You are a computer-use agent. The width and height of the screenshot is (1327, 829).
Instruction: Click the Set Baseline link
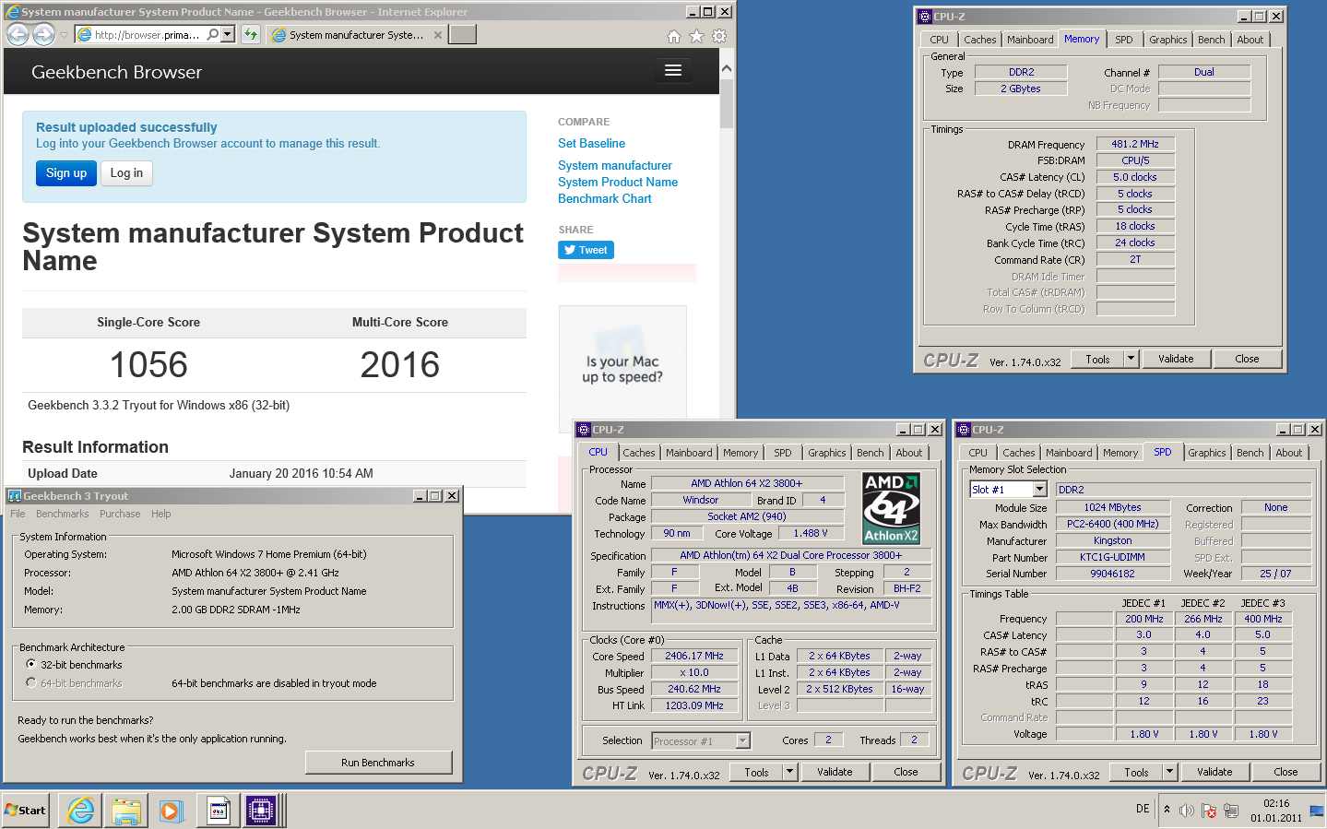tap(591, 143)
